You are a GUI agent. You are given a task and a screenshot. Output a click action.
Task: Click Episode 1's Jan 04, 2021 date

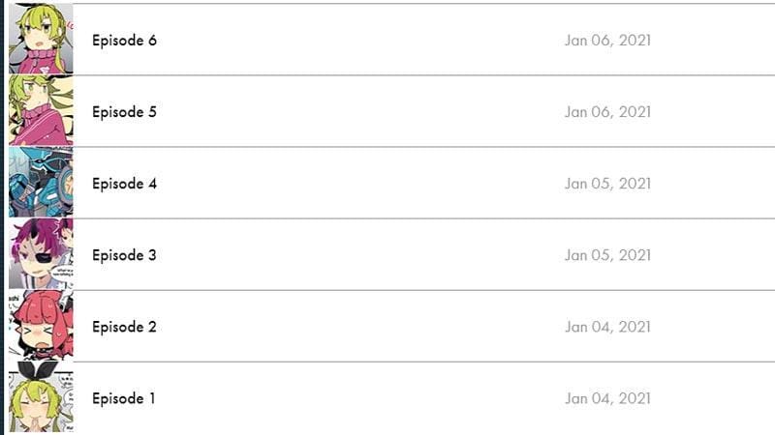point(607,398)
